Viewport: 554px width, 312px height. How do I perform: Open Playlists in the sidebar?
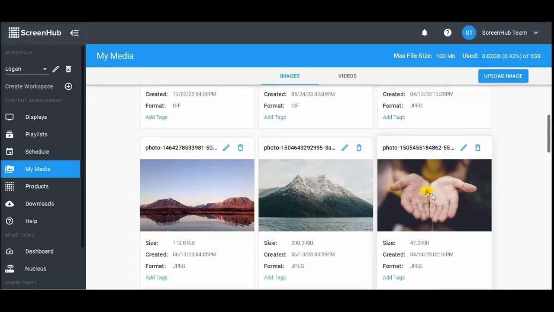[x=40, y=134]
